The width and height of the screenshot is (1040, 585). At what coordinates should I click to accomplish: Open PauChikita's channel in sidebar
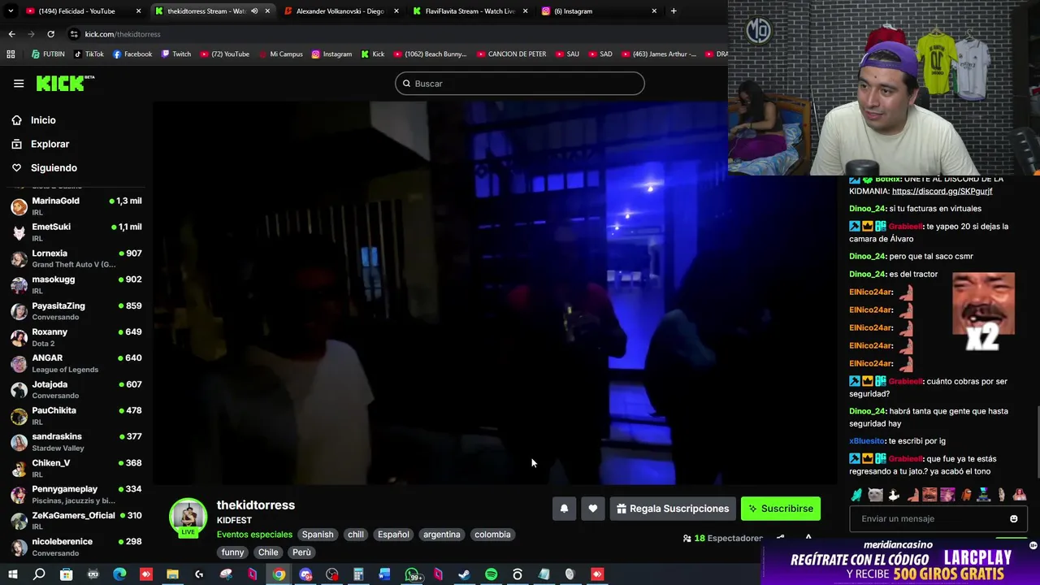coord(76,415)
